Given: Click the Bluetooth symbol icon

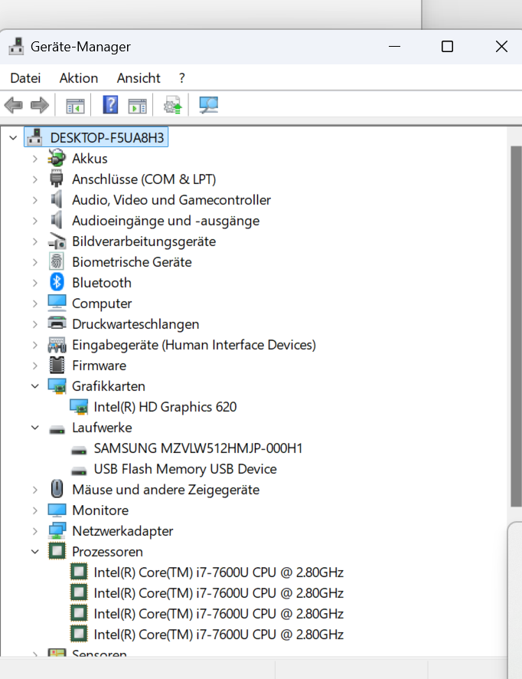Looking at the screenshot, I should pos(57,282).
